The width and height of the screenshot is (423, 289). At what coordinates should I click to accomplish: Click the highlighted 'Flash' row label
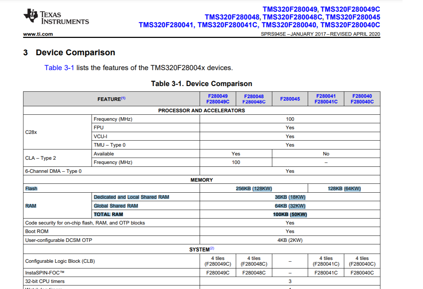coord(31,188)
